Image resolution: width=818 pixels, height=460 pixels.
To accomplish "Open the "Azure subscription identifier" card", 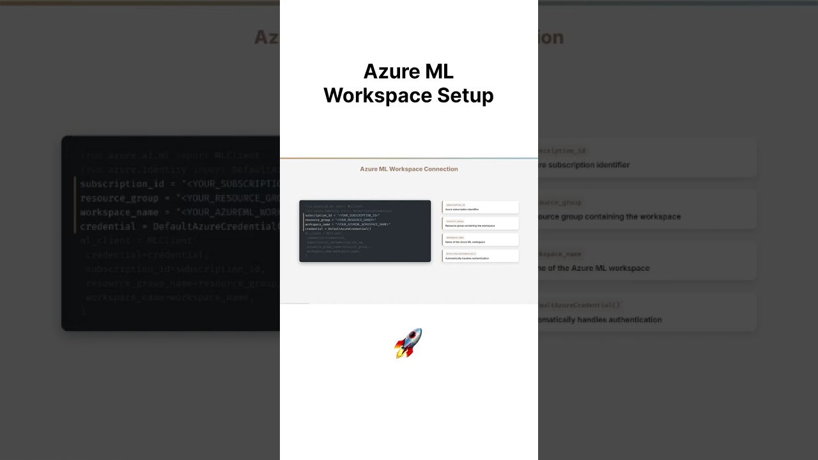I will (480, 207).
